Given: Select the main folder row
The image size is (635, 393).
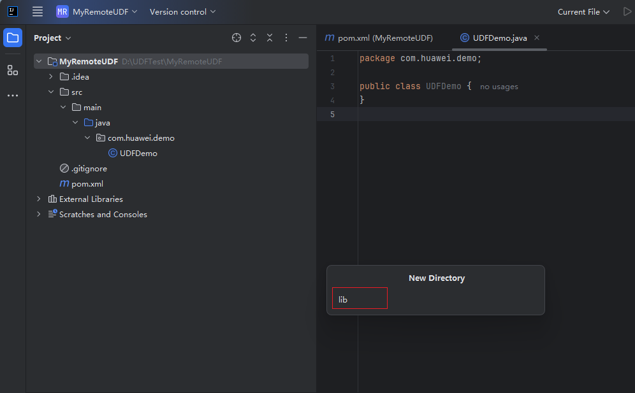Looking at the screenshot, I should 171,107.
